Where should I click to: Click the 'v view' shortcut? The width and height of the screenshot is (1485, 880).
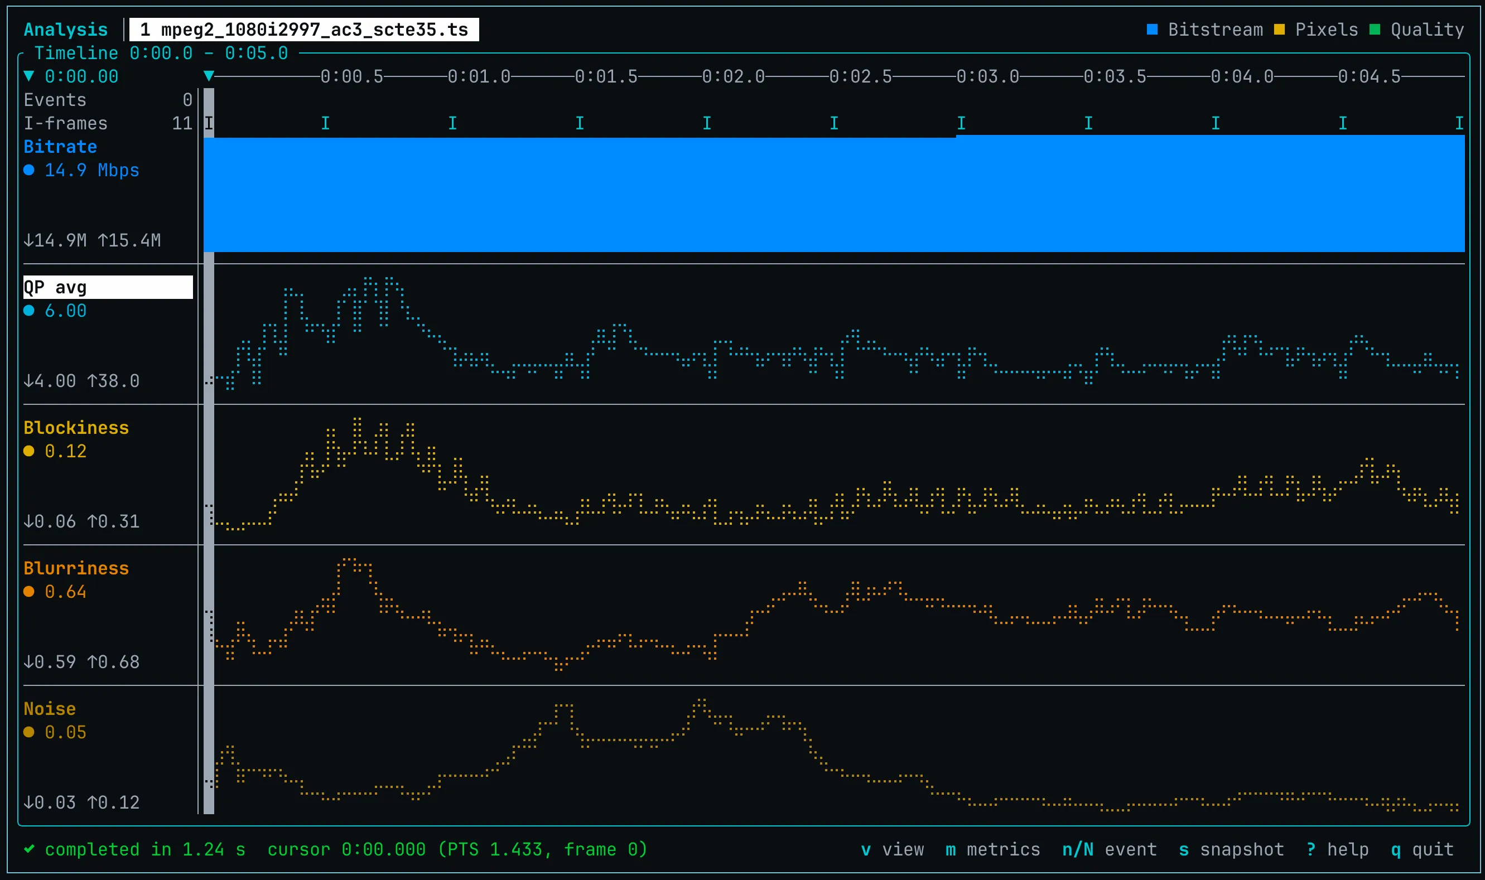point(893,849)
